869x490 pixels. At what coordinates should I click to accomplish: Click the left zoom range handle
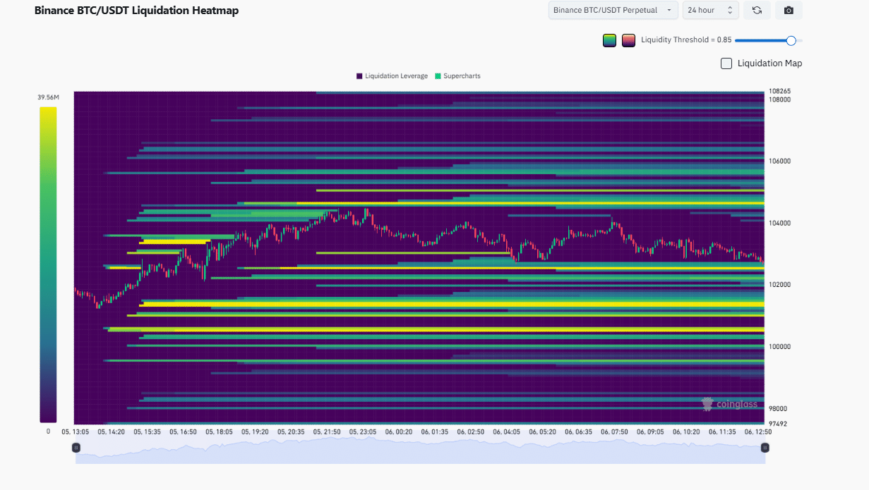coord(76,448)
